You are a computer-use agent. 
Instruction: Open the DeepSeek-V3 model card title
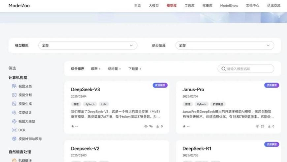tap(85, 90)
